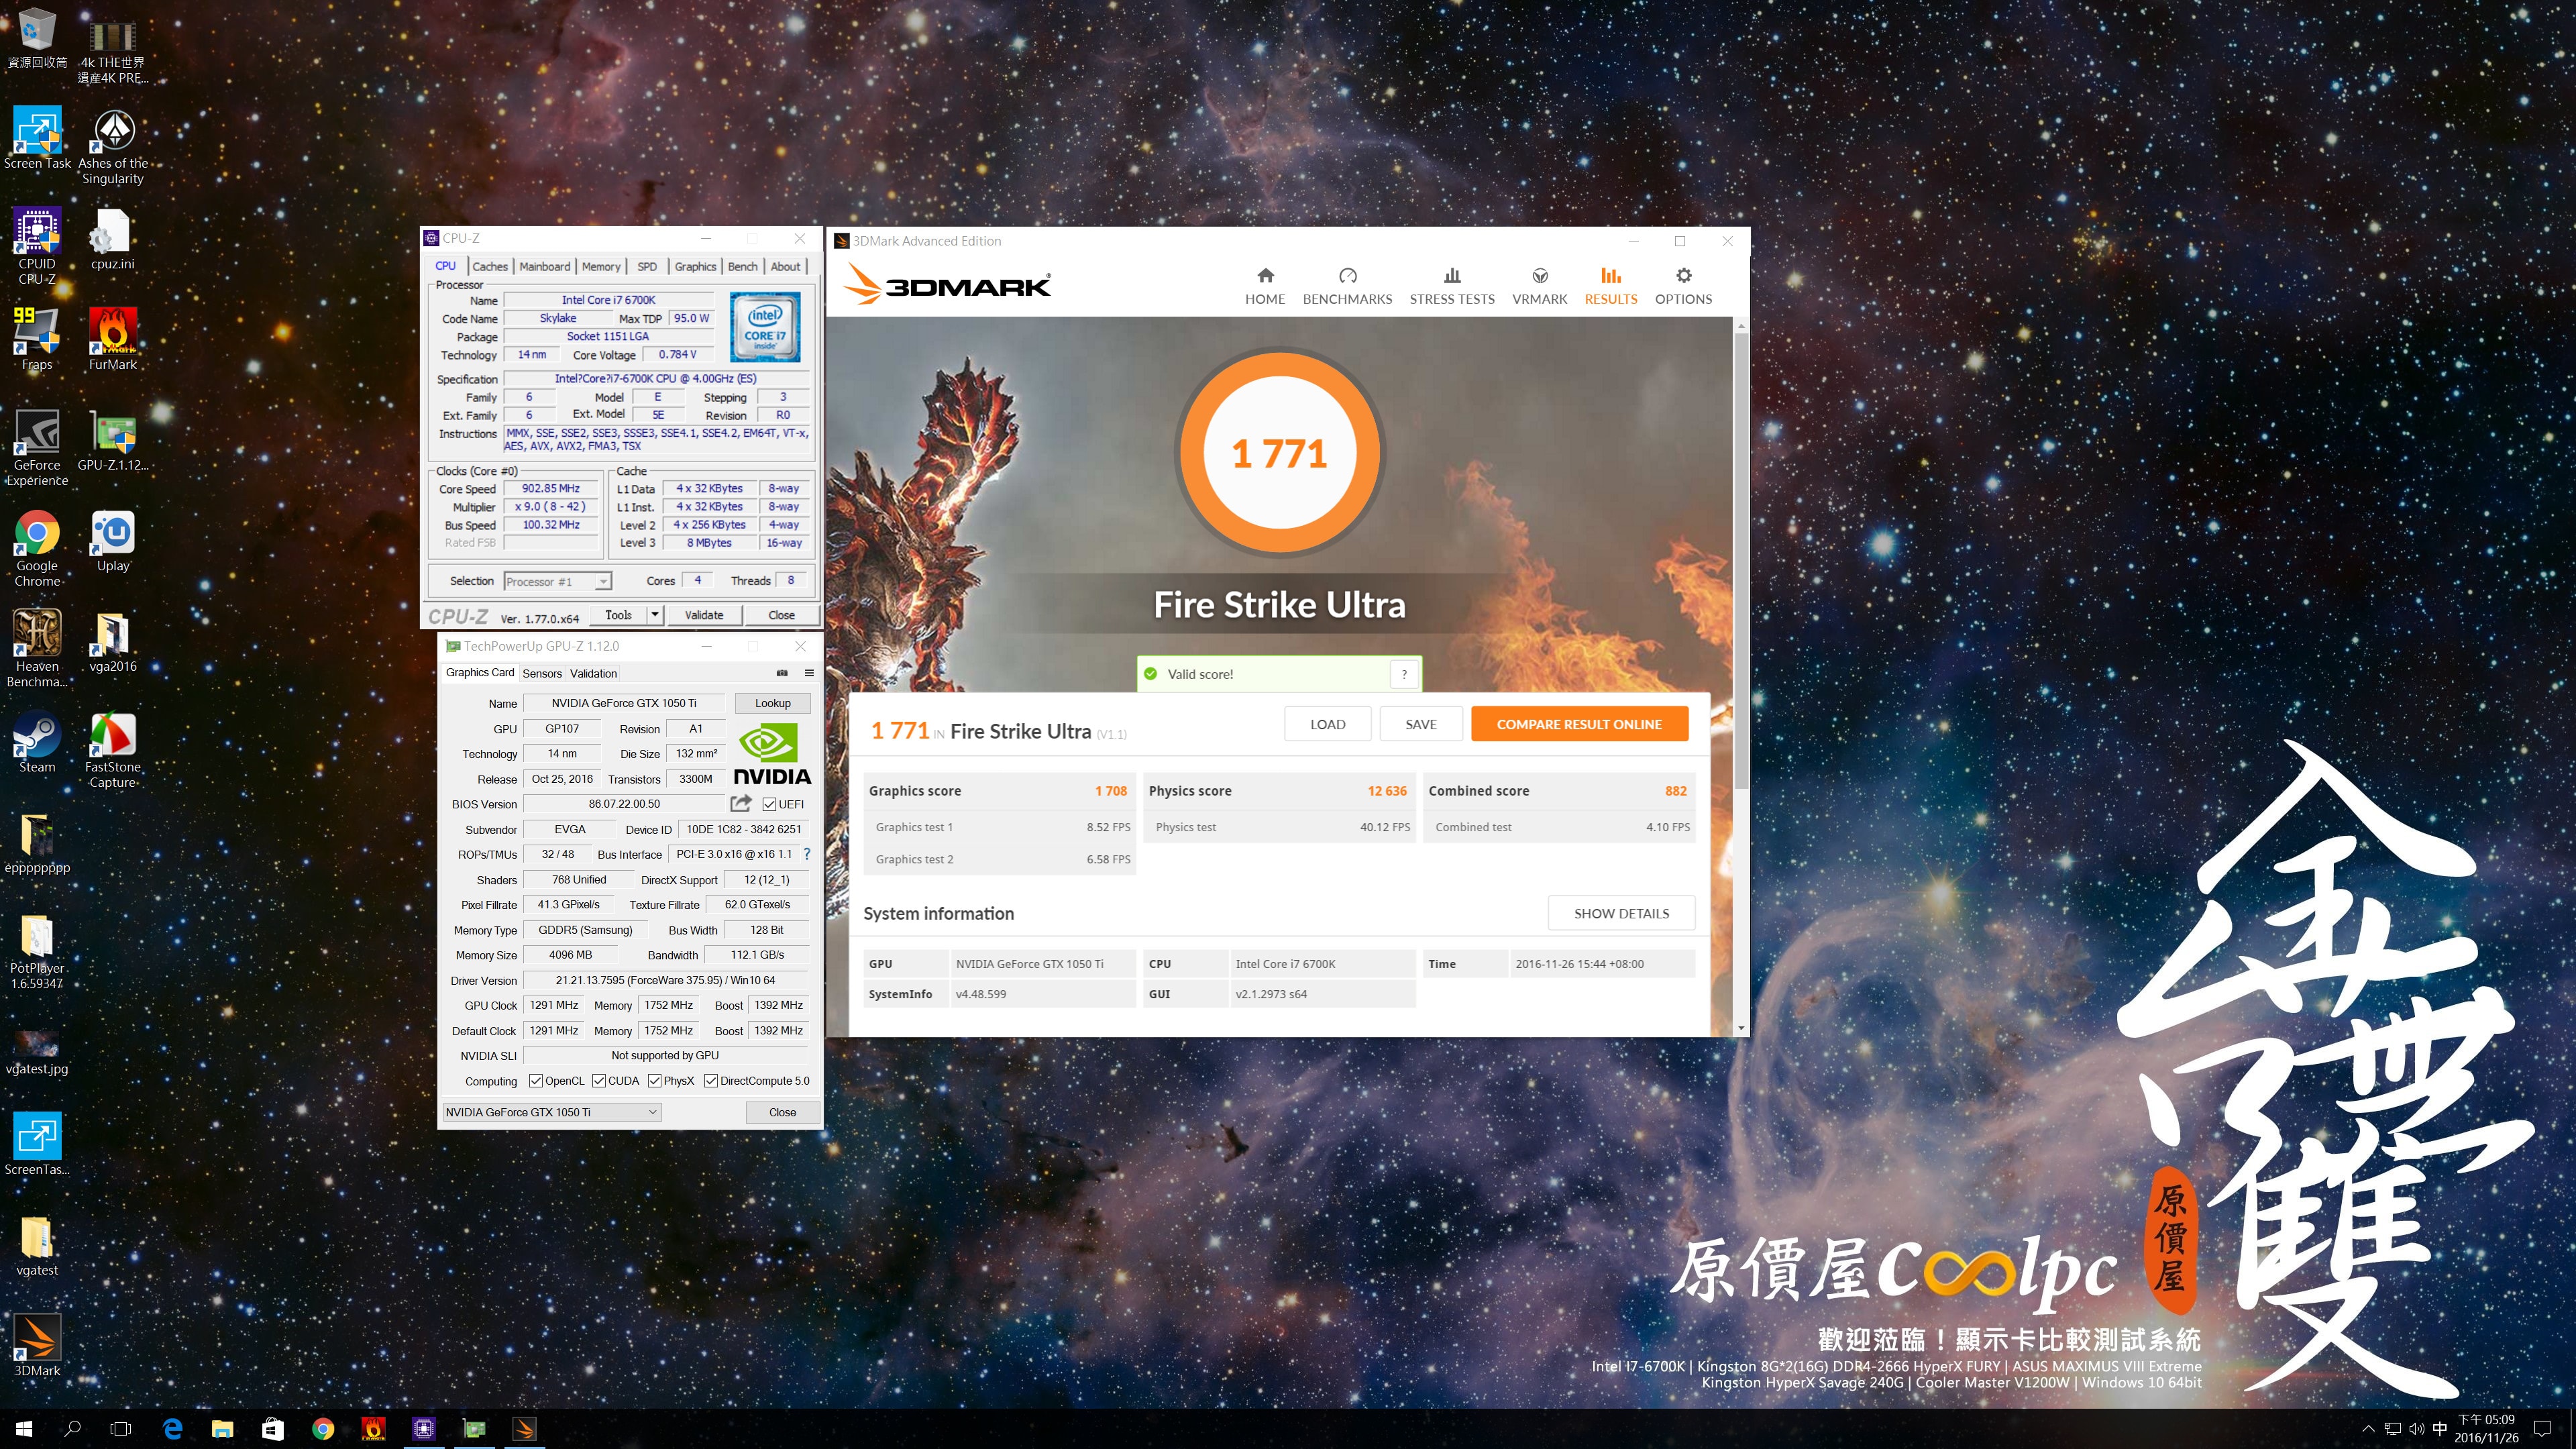
Task: Launch Google Chrome desktop shortcut
Action: [x=37, y=548]
